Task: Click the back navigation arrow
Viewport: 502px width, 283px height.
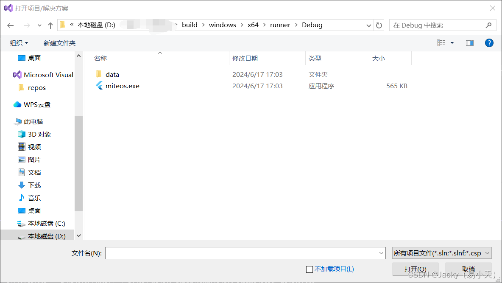Action: 11,25
